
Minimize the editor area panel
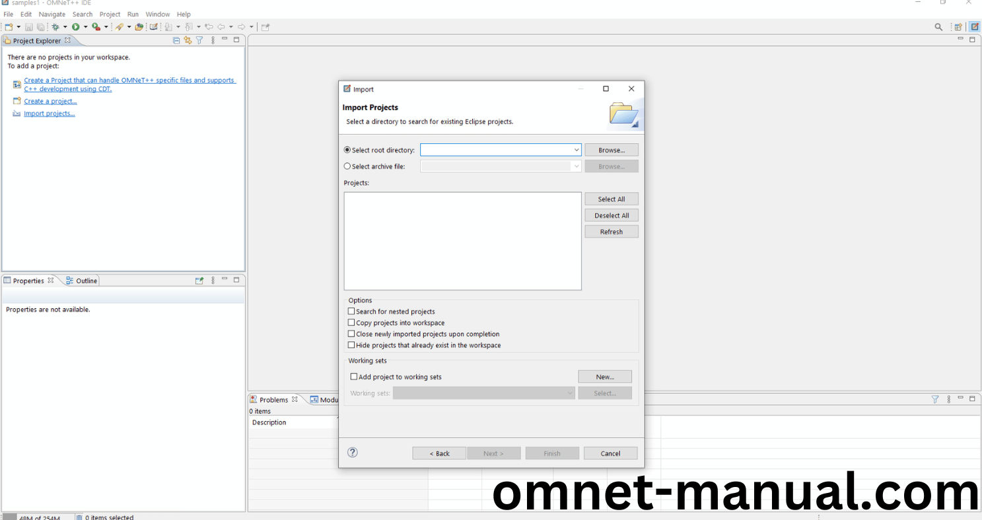(961, 40)
